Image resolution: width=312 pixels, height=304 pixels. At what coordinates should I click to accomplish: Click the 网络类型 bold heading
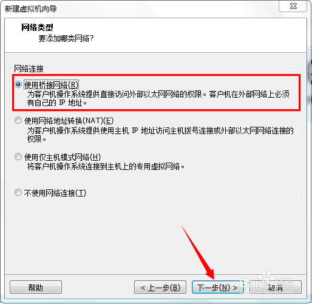point(37,27)
